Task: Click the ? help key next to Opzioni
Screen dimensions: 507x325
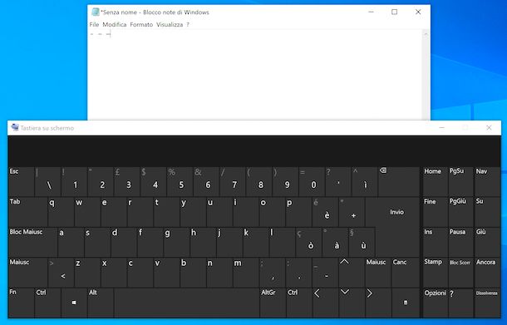Action: pyautogui.click(x=460, y=303)
